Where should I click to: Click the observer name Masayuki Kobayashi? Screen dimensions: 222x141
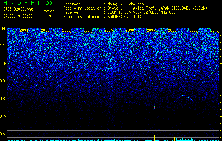tap(127, 4)
